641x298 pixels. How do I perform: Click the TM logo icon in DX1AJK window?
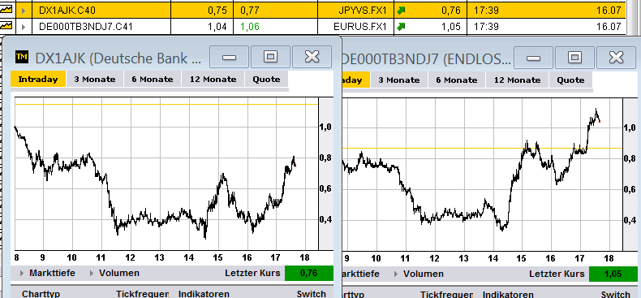(x=22, y=57)
